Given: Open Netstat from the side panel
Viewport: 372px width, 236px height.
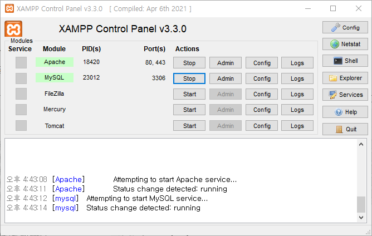Looking at the screenshot, I should (x=345, y=44).
